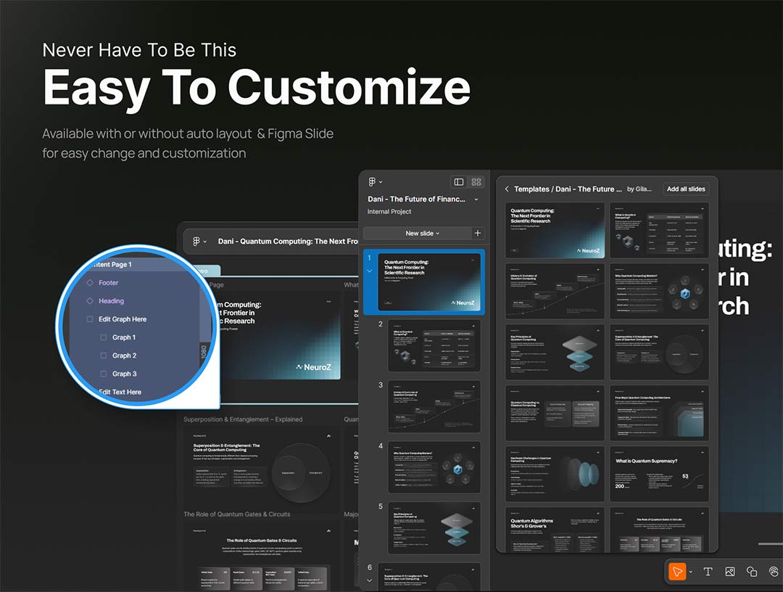Switch to single slide view toggle
Viewport: 783px width, 592px height.
(x=458, y=182)
